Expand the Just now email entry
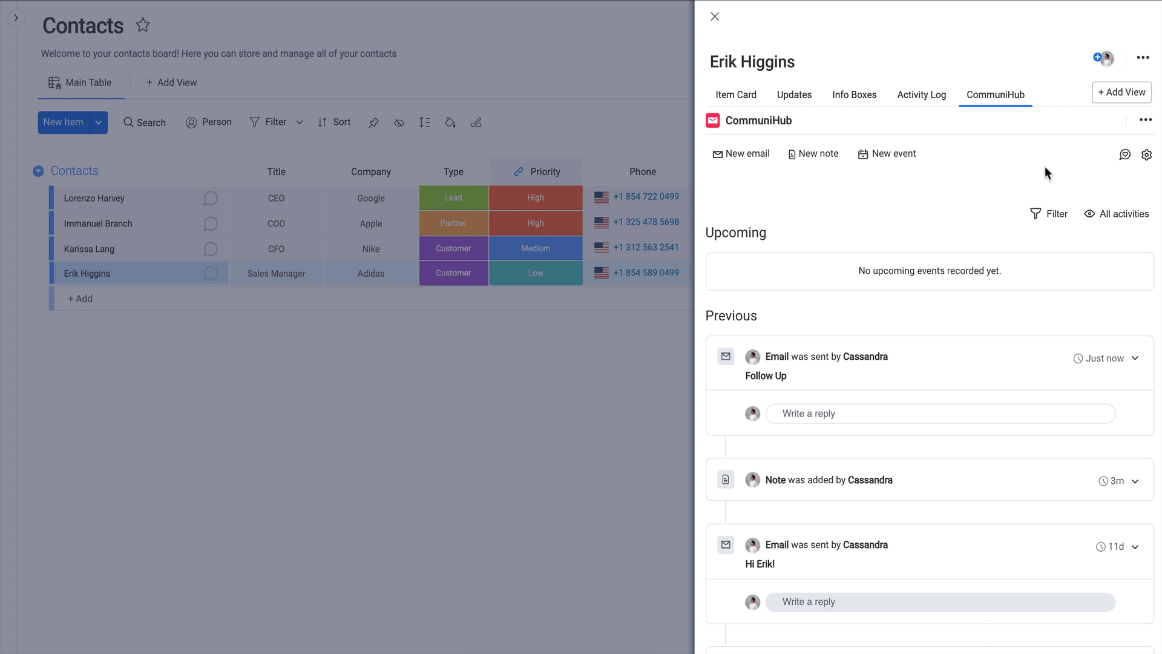 tap(1135, 358)
